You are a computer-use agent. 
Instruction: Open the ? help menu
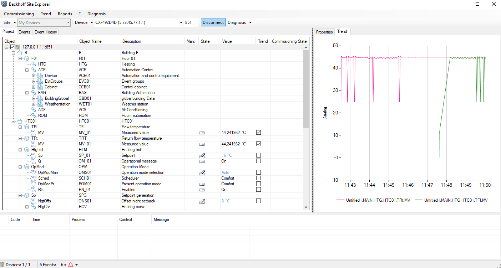click(80, 14)
